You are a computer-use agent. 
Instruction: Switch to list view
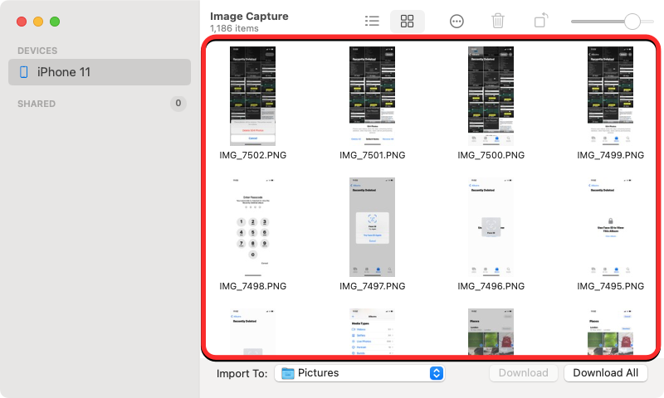pyautogui.click(x=373, y=22)
